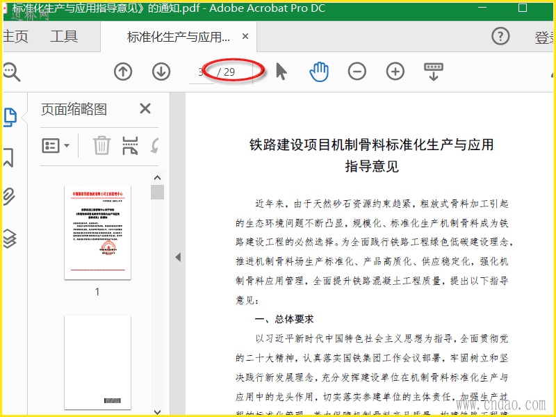This screenshot has width=556, height=417.
Task: Click the document title 铁路建设项目机制骨料标准化生产与应用
Action: click(x=371, y=145)
